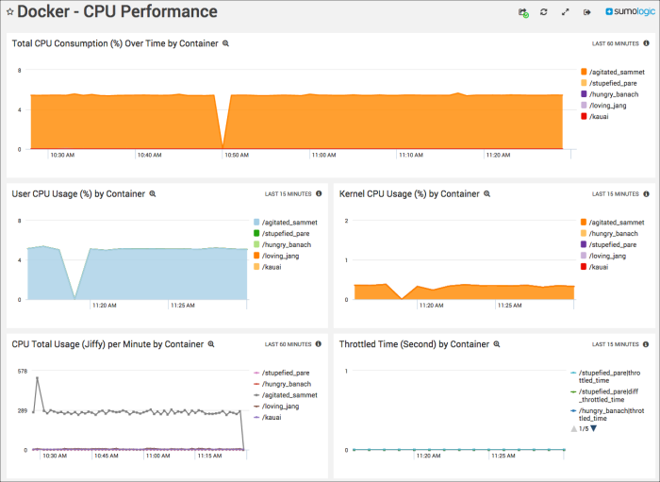Go to previous legend page in Throttled Time
The image size is (660, 482).
coord(574,429)
